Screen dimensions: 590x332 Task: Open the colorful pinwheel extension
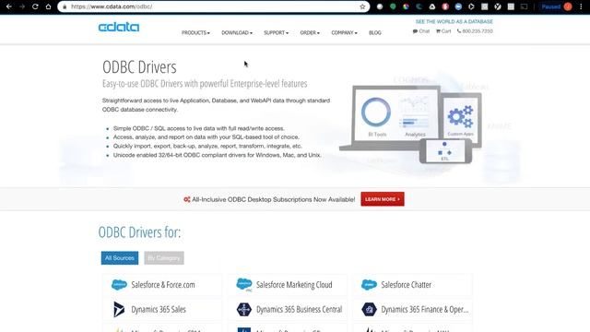click(406, 6)
